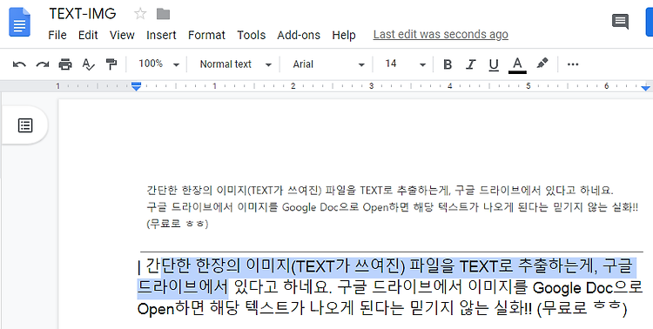Click '(무료로 ㅎㅎ)' in the small image text

coord(178,224)
